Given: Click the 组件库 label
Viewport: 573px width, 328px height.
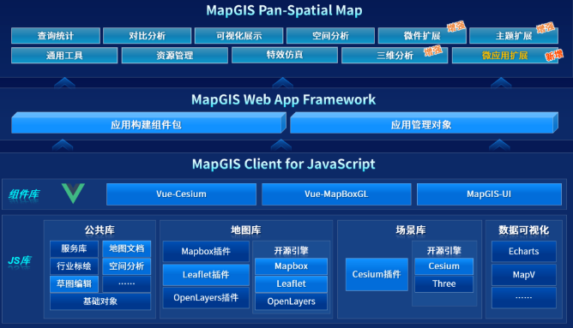Looking at the screenshot, I should (24, 194).
